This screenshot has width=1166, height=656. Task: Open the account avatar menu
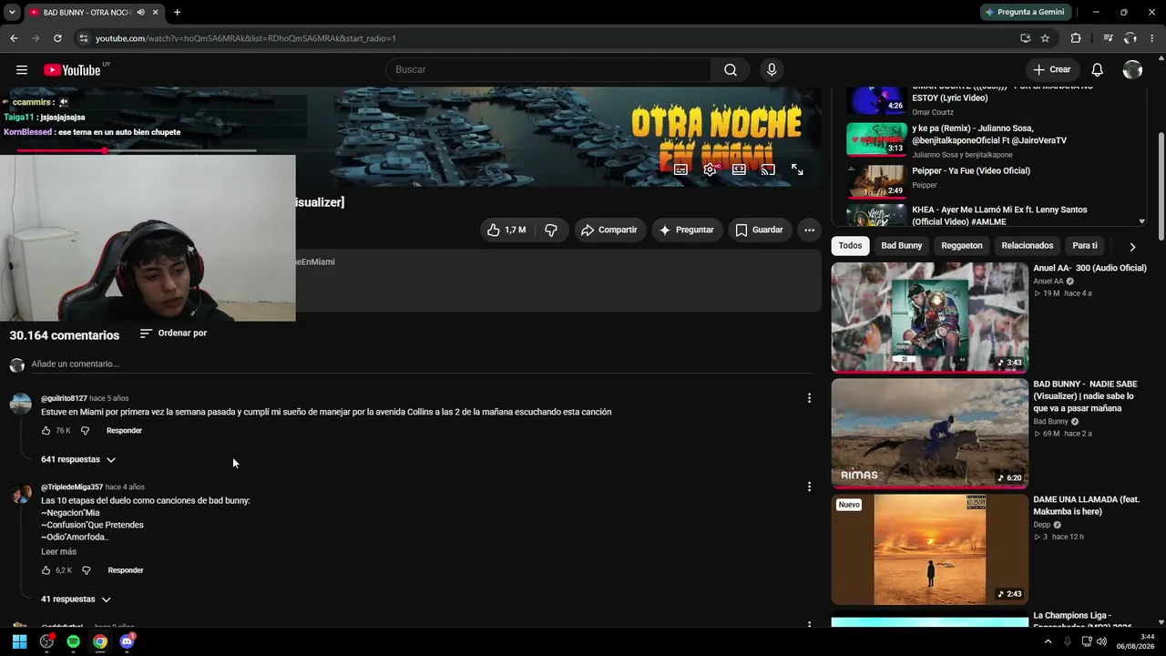pos(1132,70)
